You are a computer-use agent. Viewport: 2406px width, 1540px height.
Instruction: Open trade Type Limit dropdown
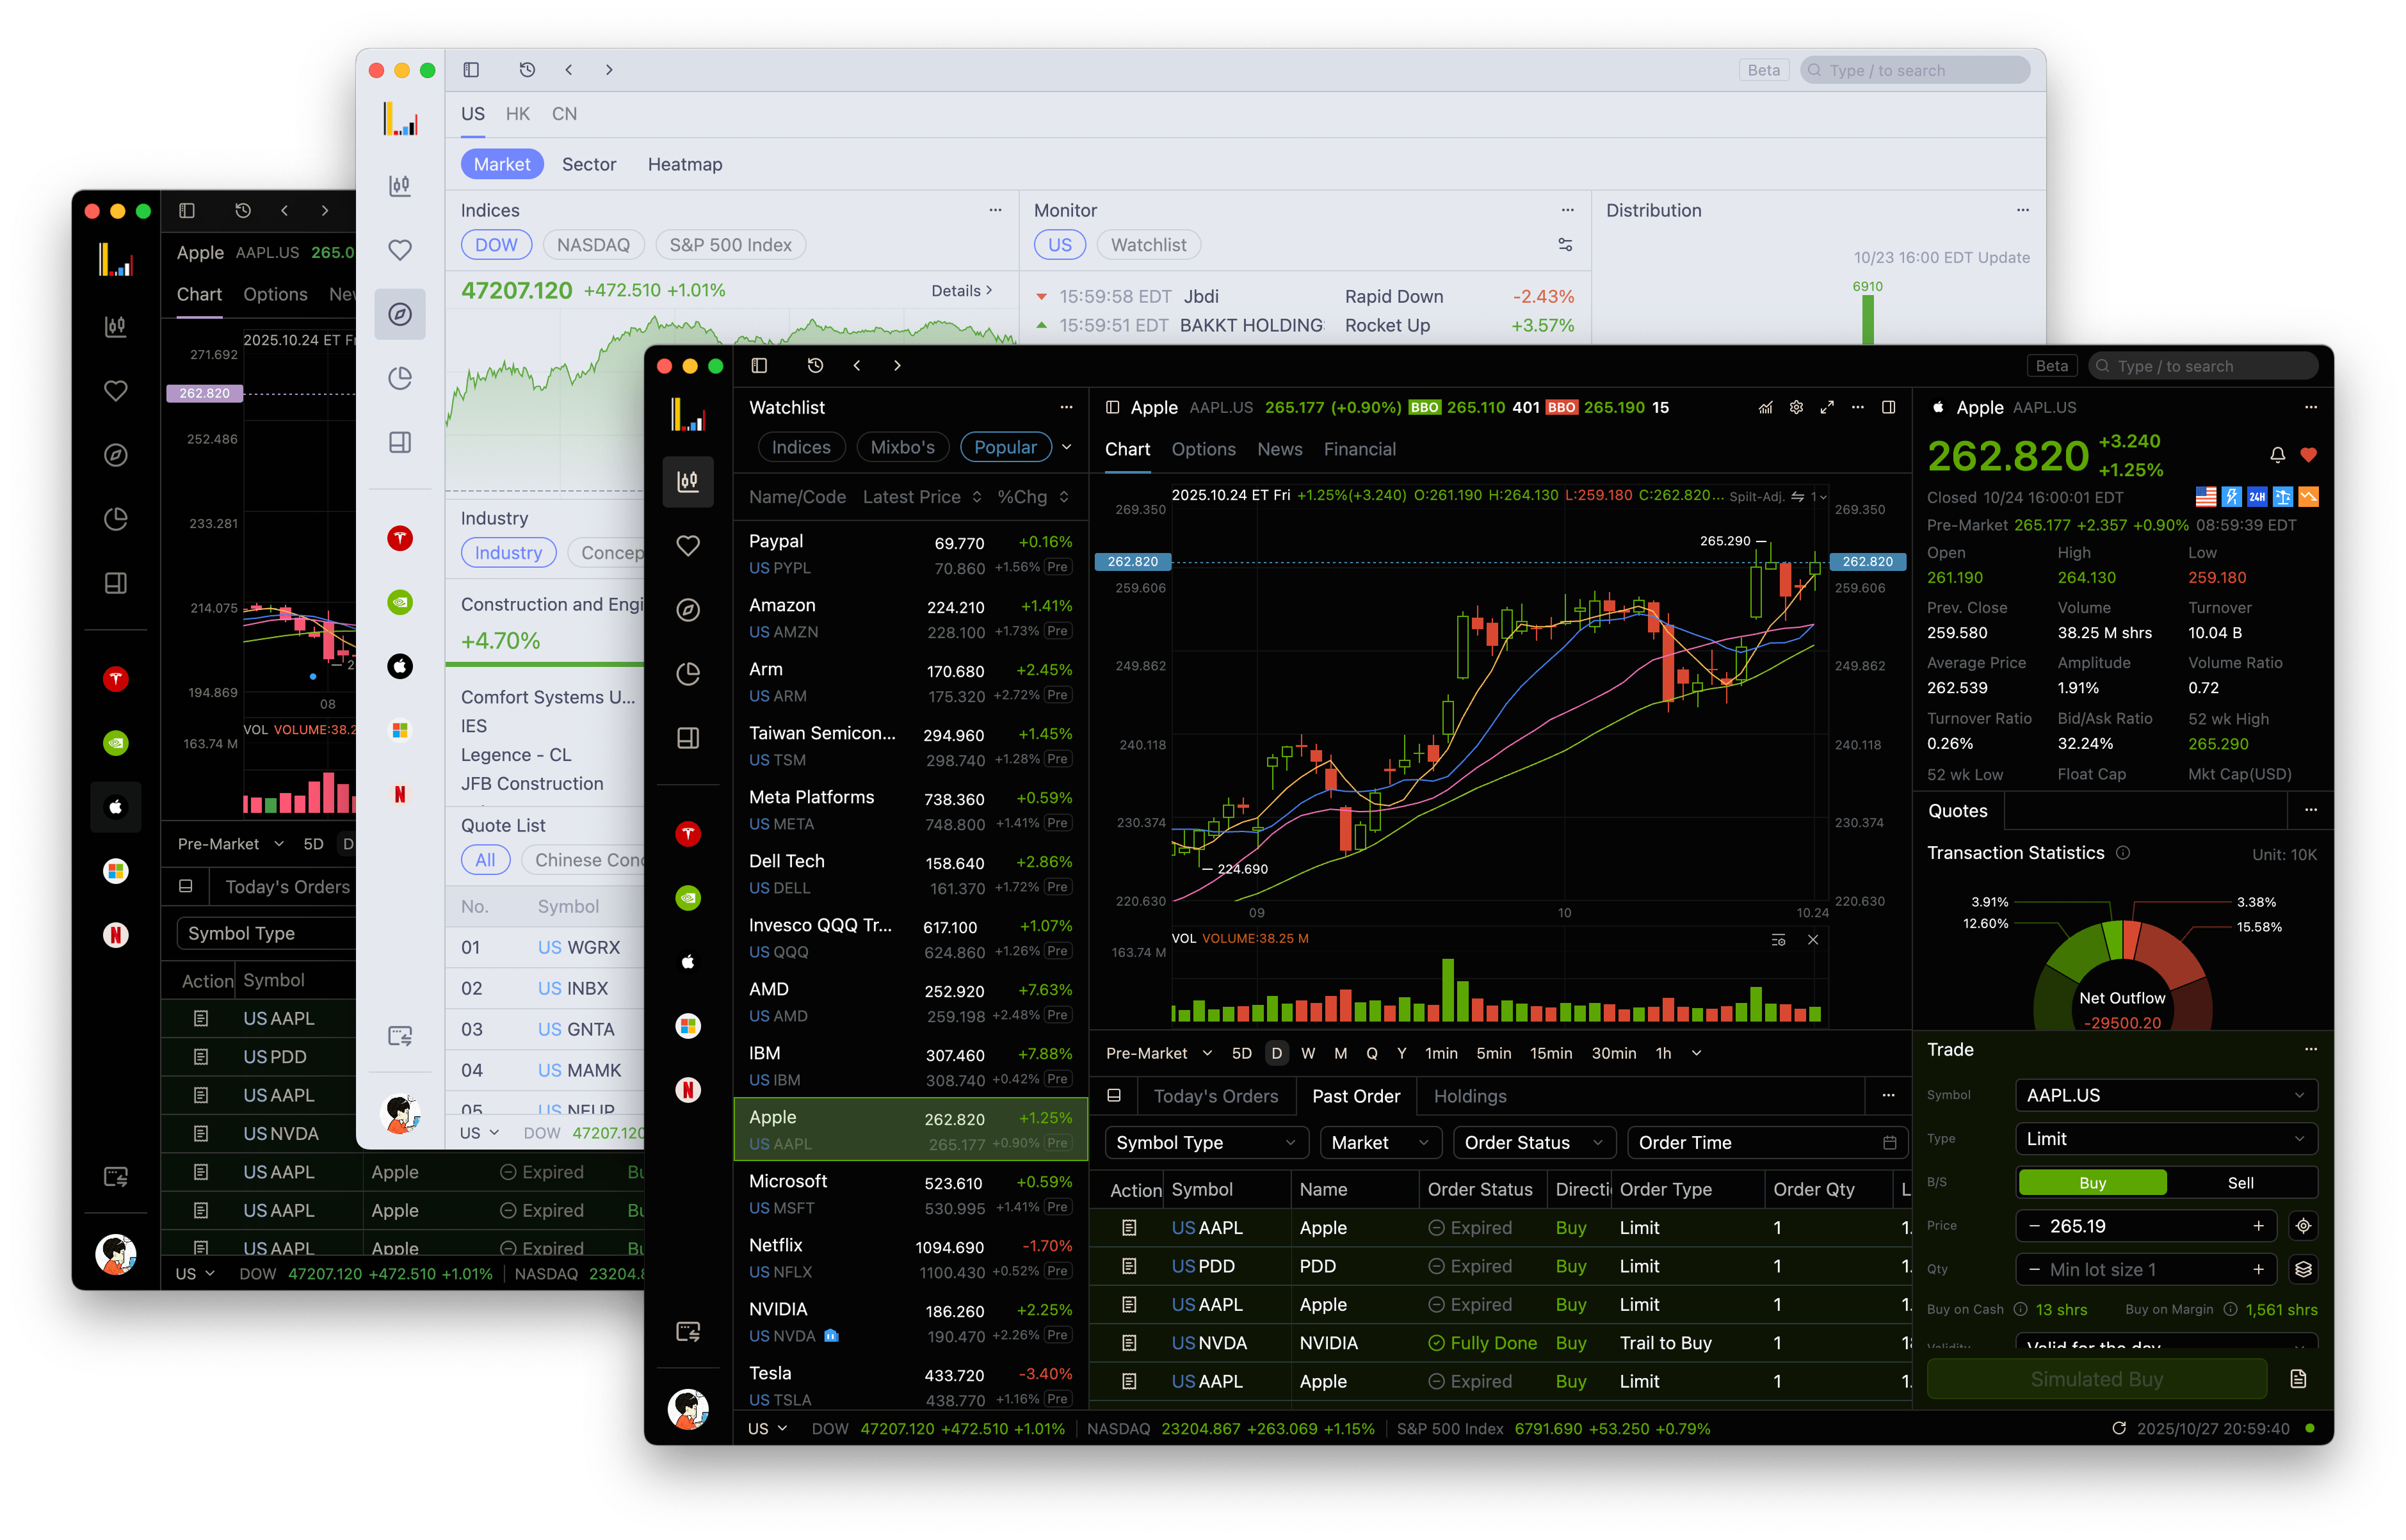click(2165, 1139)
